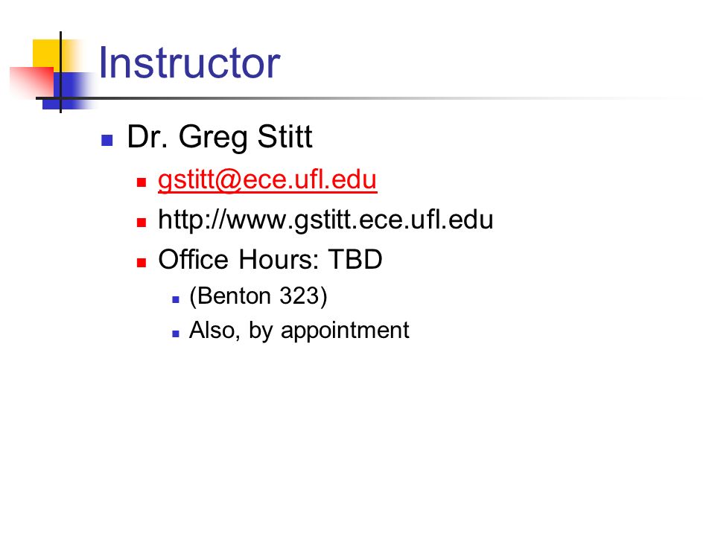Click the word TBD
Viewport: 715px width, 536px height.
(x=355, y=260)
